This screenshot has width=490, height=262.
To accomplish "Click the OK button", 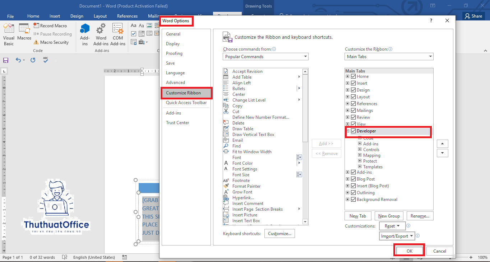I will pyautogui.click(x=410, y=251).
